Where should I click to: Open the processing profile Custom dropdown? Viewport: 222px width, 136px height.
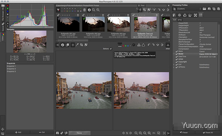tap(189, 9)
